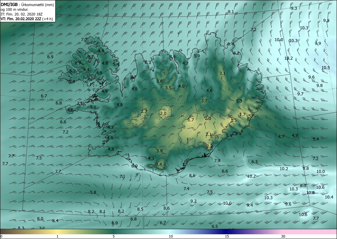The width and height of the screenshot is (337, 239).
Task: Click the 3.5 value on the map
Action: [168, 88]
